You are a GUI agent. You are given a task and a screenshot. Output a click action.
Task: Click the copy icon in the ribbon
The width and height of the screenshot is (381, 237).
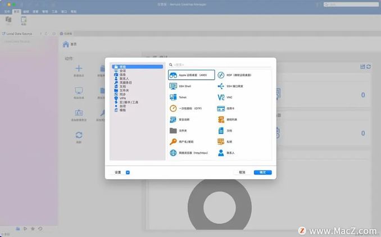click(8, 20)
